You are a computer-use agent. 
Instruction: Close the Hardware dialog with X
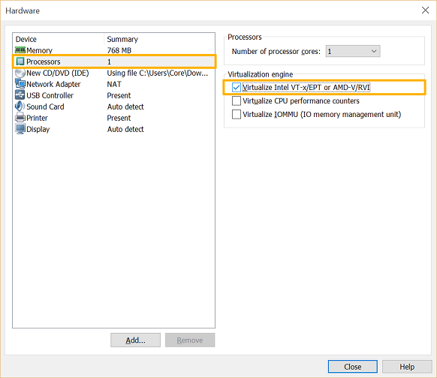coord(425,10)
